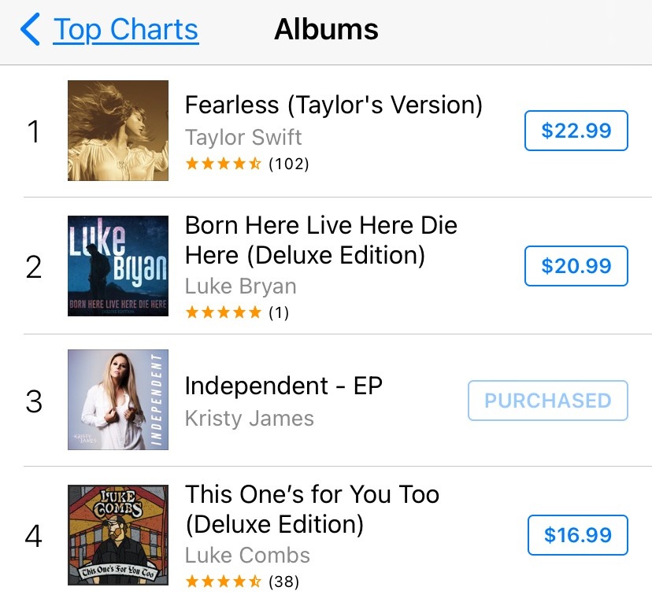Buy This One's for You Too $16.99
The width and height of the screenshot is (652, 602).
tap(577, 535)
